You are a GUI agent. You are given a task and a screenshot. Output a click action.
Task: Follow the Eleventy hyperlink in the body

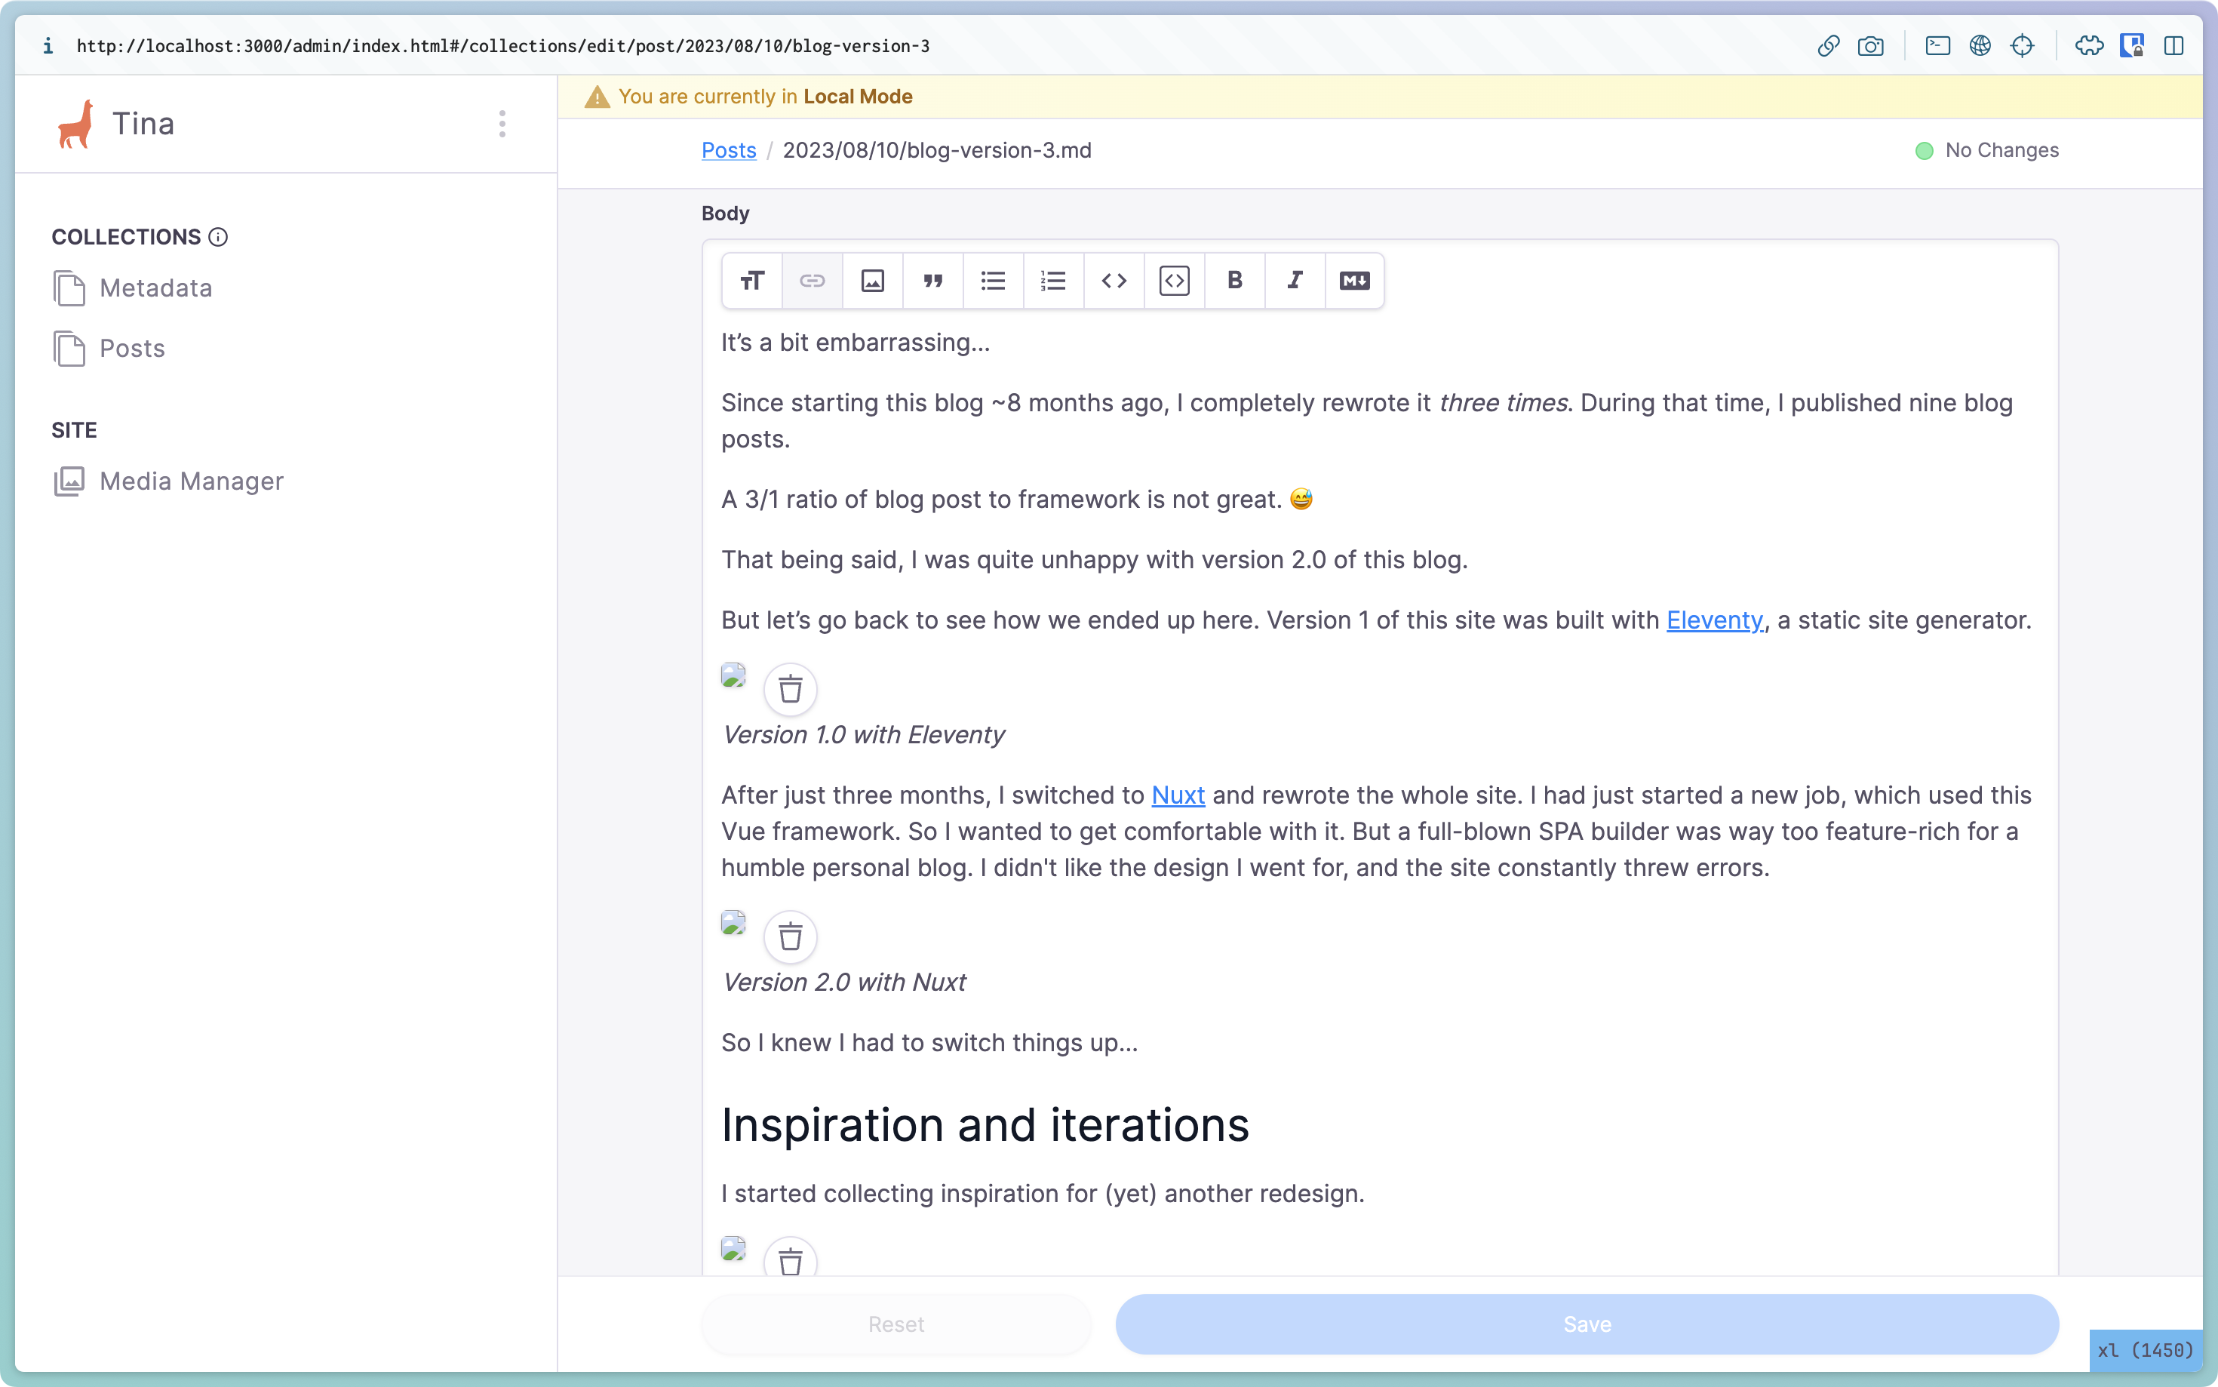click(1714, 620)
